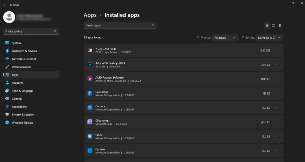
Task: Open more options for Cortana
Action: [x=276, y=151]
